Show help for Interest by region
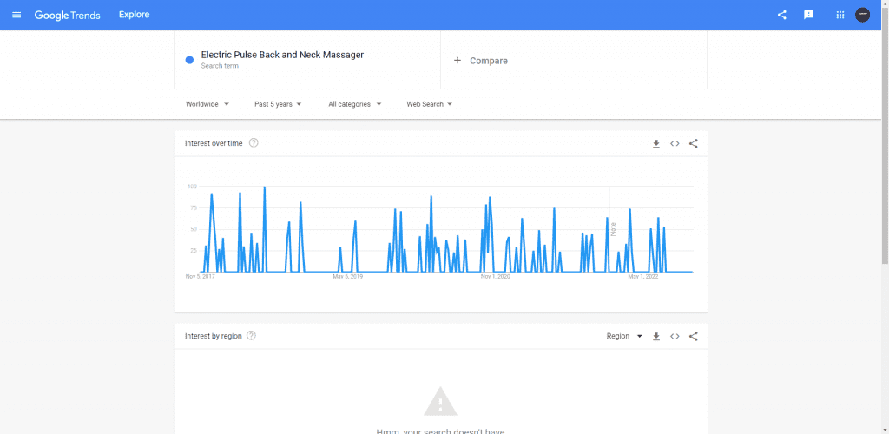The image size is (889, 434). pyautogui.click(x=252, y=336)
